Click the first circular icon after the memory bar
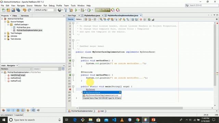 tap(113, 10)
